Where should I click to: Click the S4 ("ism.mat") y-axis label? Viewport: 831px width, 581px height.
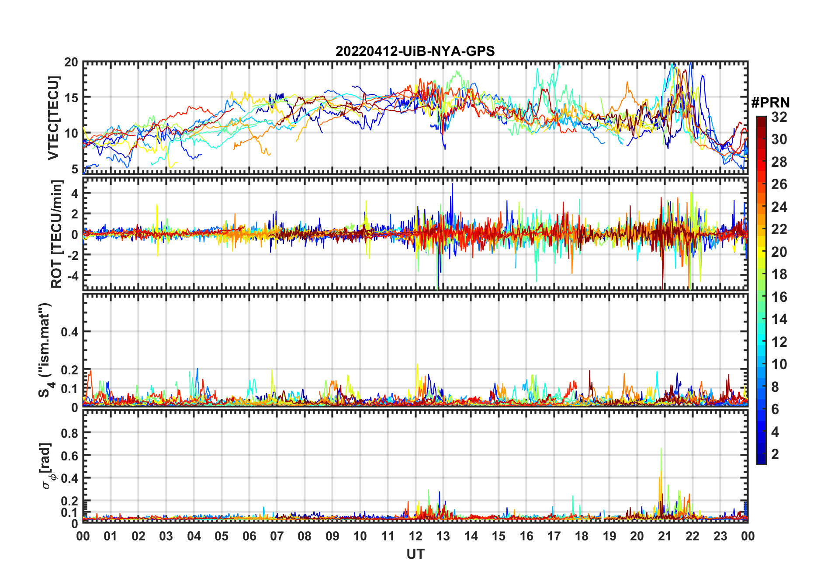pyautogui.click(x=45, y=350)
